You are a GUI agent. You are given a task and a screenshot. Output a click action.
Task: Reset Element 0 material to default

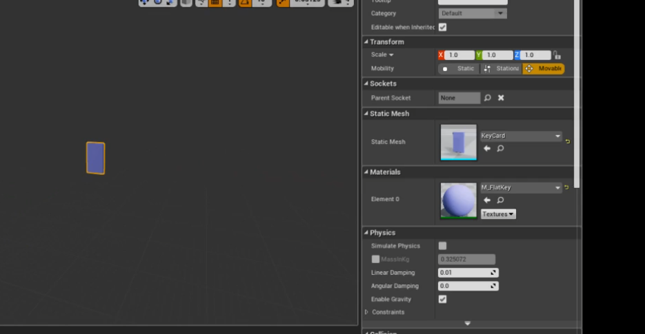pyautogui.click(x=566, y=187)
